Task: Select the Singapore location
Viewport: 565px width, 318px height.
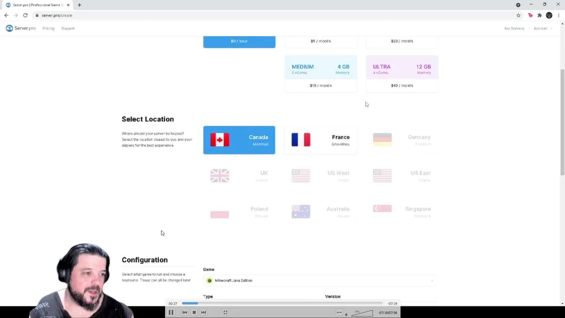Action: coord(402,212)
